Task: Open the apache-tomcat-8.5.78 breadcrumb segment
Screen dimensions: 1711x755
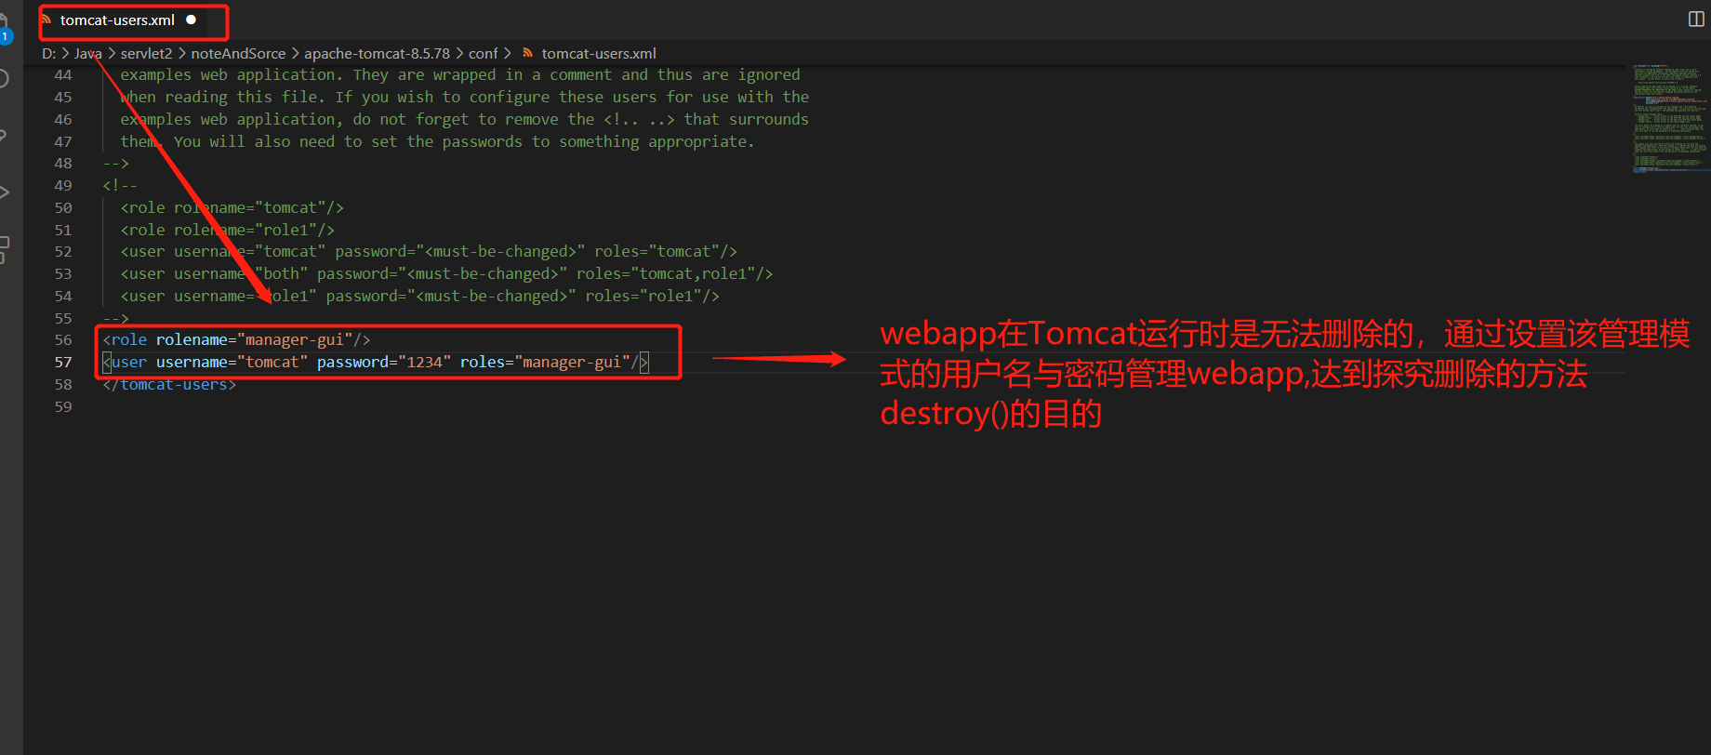Action: pos(377,53)
